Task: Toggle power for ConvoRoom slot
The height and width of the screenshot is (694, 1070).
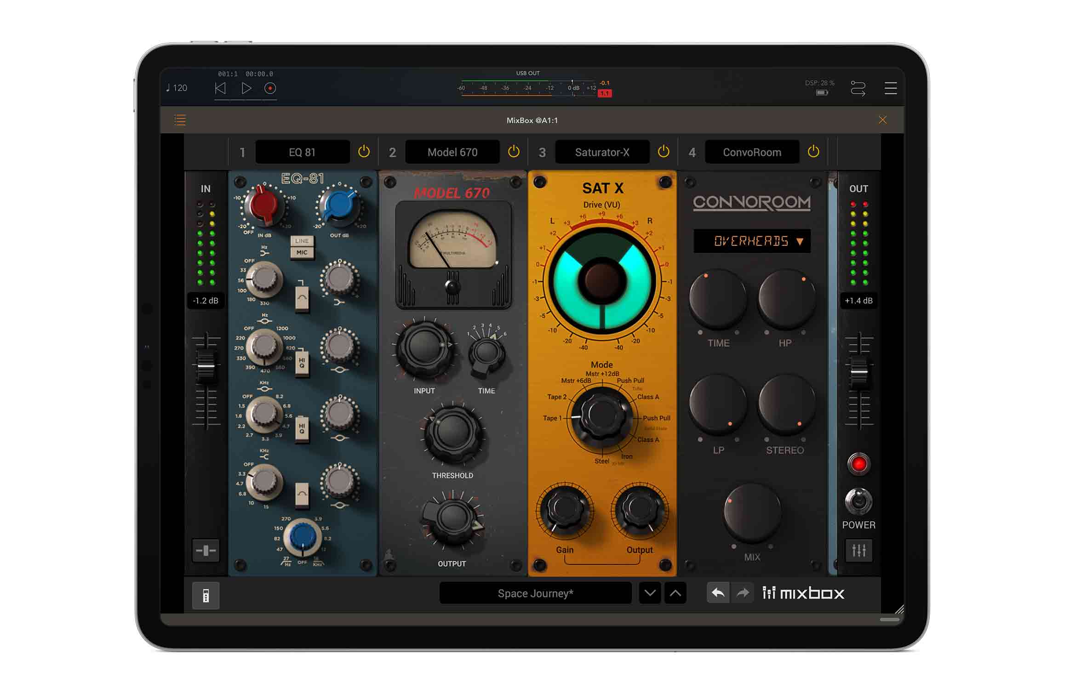Action: 813,151
